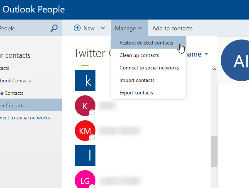Image resolution: width=249 pixels, height=188 pixels.
Task: Click Add to contacts button
Action: click(x=172, y=29)
